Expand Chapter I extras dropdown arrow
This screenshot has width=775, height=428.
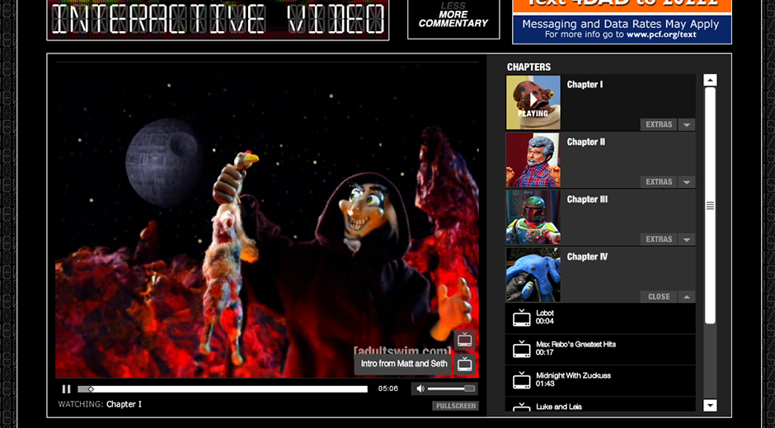[x=687, y=124]
